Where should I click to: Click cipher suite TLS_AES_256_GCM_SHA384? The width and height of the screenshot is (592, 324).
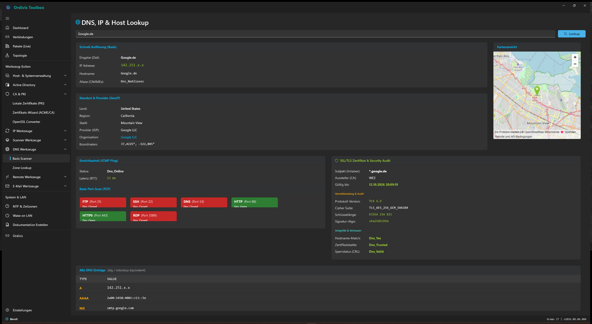pyautogui.click(x=388, y=208)
